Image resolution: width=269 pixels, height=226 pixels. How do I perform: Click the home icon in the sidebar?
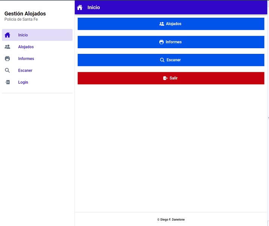pos(7,35)
